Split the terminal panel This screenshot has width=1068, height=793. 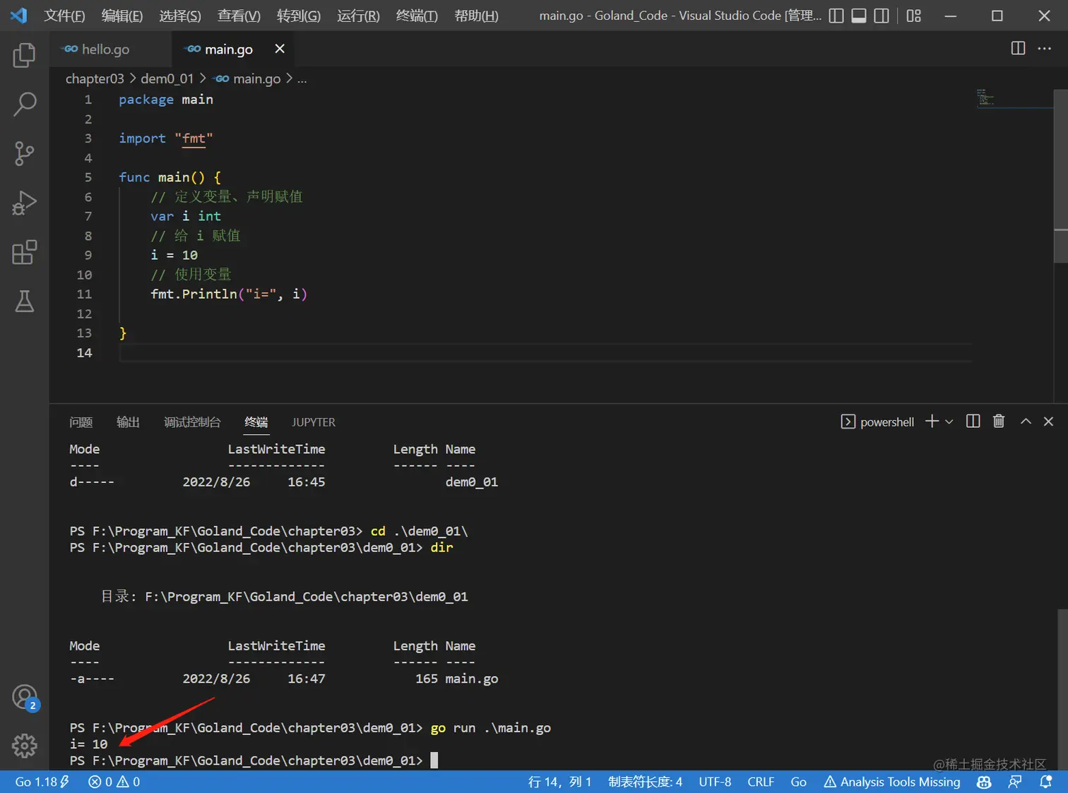tap(973, 422)
